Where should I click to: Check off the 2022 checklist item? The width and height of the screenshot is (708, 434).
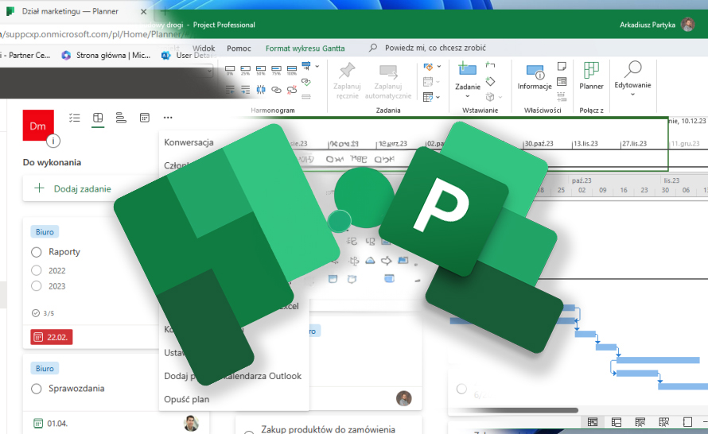37,271
